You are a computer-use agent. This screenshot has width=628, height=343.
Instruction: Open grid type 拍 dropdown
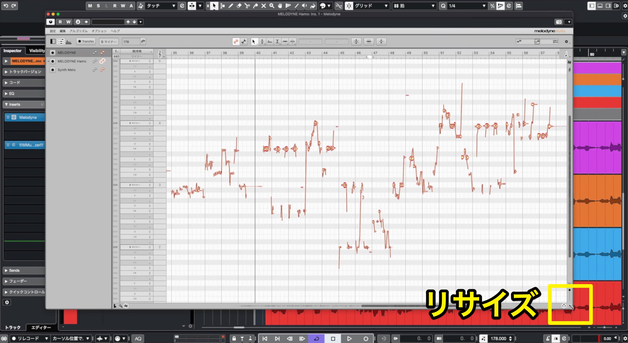coord(414,6)
